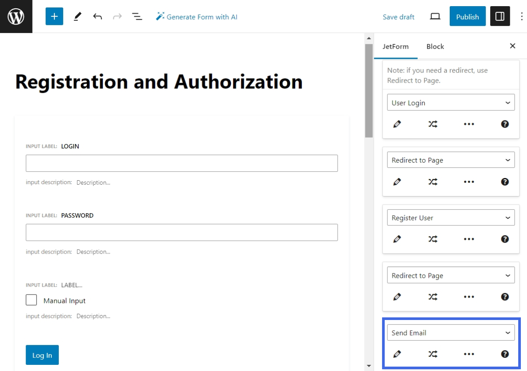
Task: Open three-dots options for first Redirect to Page
Action: (x=469, y=182)
